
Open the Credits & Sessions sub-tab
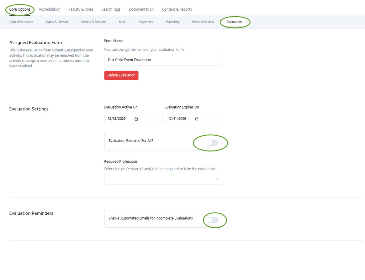[94, 22]
